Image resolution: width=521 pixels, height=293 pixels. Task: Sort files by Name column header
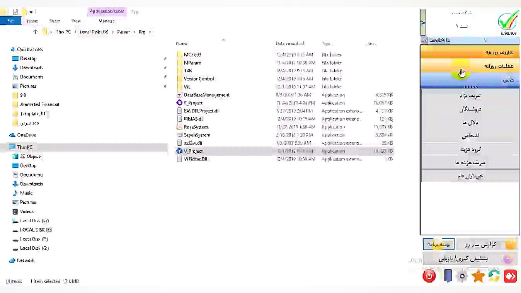click(182, 44)
